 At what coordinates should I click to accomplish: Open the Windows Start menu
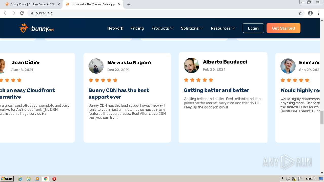[7, 179]
